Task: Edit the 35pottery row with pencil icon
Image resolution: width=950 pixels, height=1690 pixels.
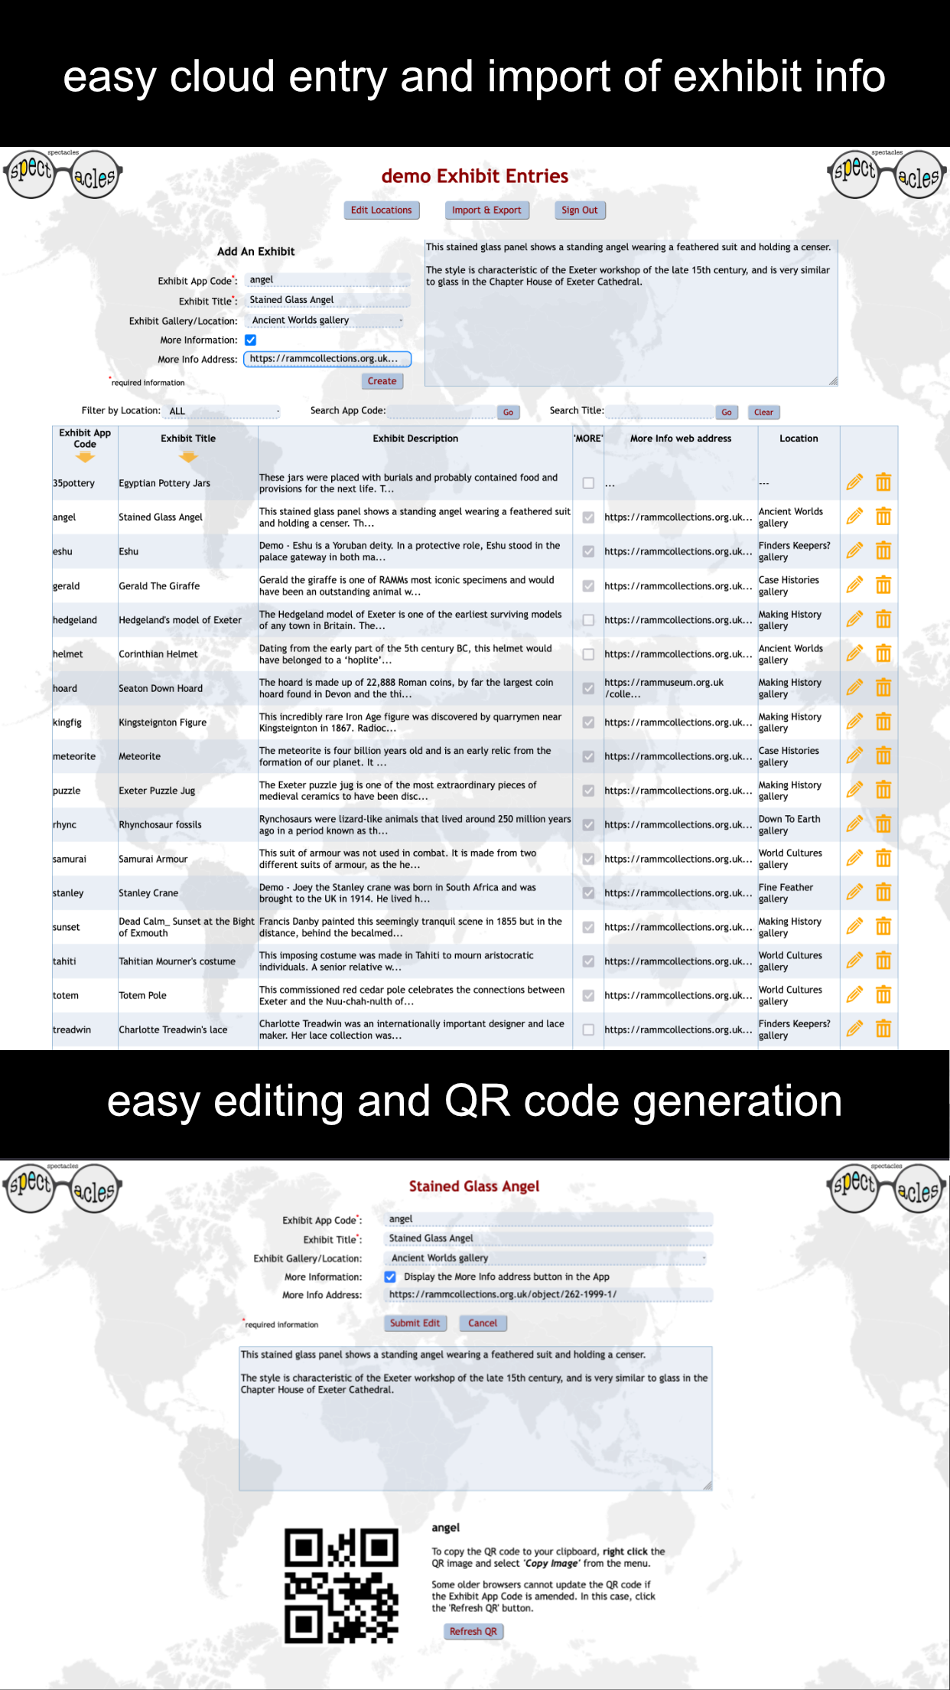Action: (854, 482)
